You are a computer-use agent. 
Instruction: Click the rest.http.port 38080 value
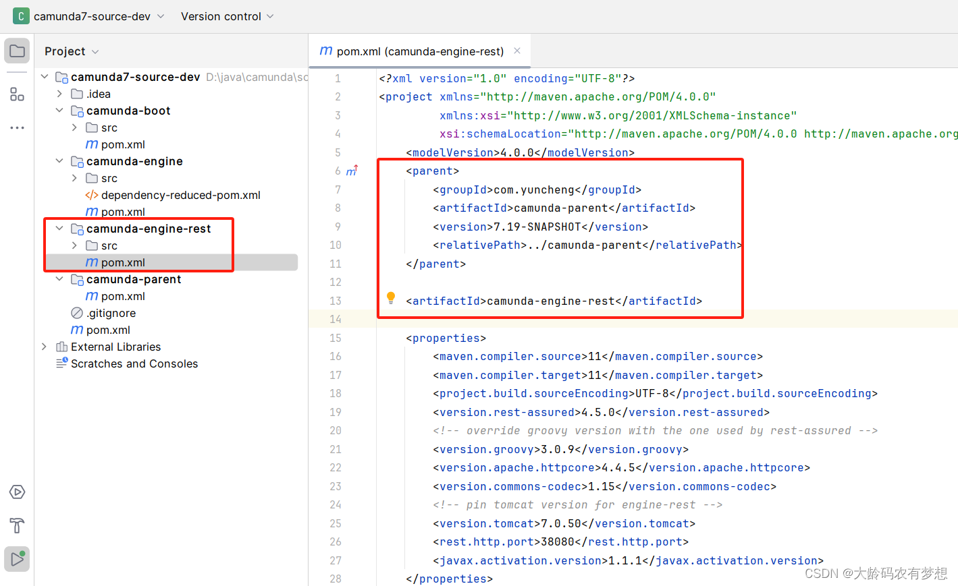click(x=558, y=541)
